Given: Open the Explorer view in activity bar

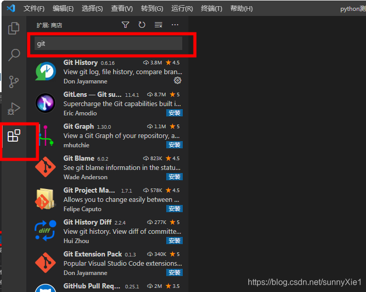Looking at the screenshot, I should 14,28.
